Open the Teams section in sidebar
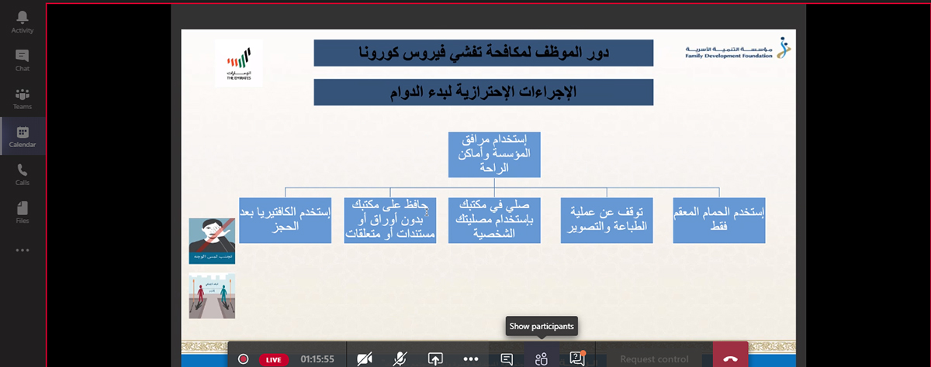The width and height of the screenshot is (931, 367). pos(22,98)
